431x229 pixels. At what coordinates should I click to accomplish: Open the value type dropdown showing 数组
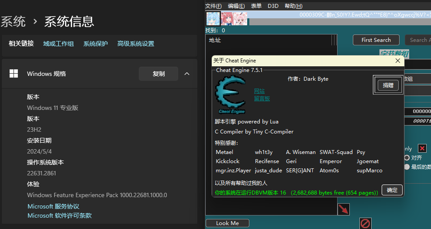417,79
